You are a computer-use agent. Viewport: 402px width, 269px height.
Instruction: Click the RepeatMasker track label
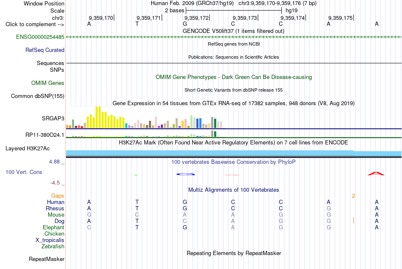tap(47, 259)
